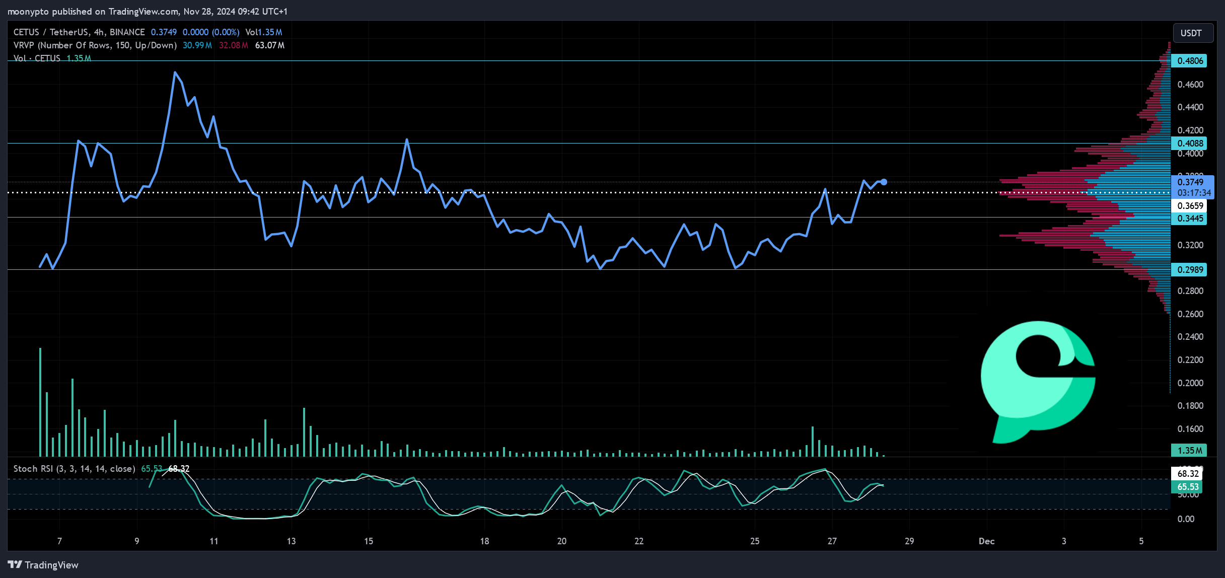Click the 1.35M volume axis label
The height and width of the screenshot is (578, 1225).
[1189, 450]
